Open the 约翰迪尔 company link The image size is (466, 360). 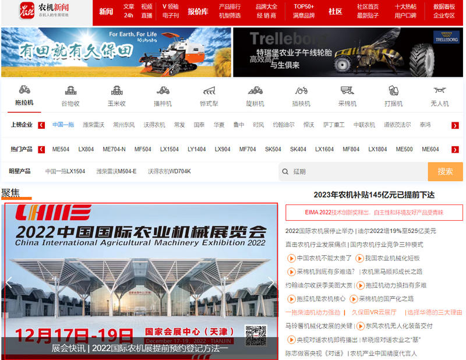pos(284,125)
